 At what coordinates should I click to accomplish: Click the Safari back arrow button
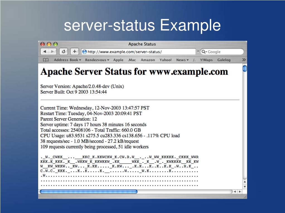point(45,52)
